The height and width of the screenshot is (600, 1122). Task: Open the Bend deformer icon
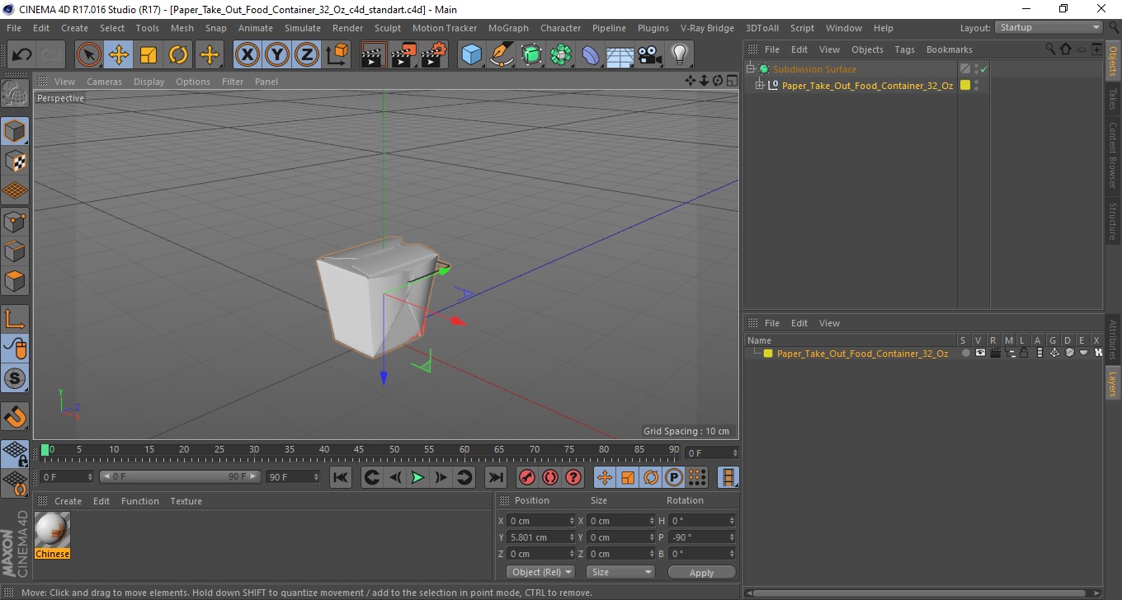coord(591,55)
